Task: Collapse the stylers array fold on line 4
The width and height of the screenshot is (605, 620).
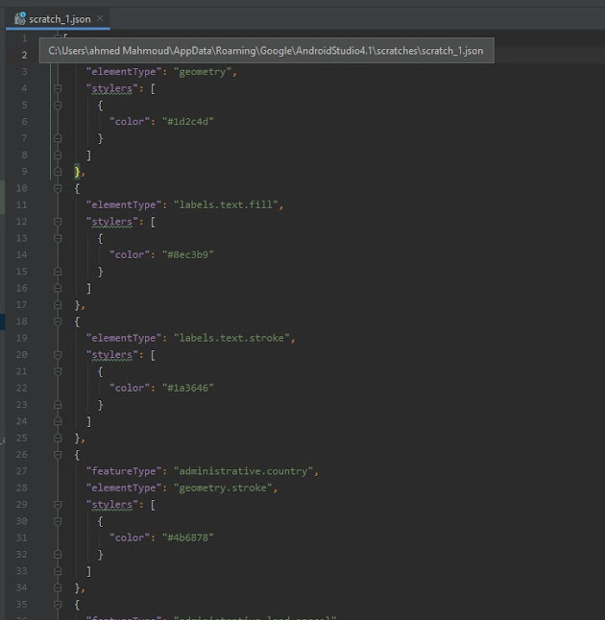Action: [58, 88]
